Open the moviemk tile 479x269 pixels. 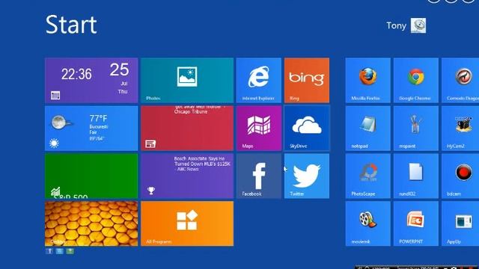coord(367,223)
